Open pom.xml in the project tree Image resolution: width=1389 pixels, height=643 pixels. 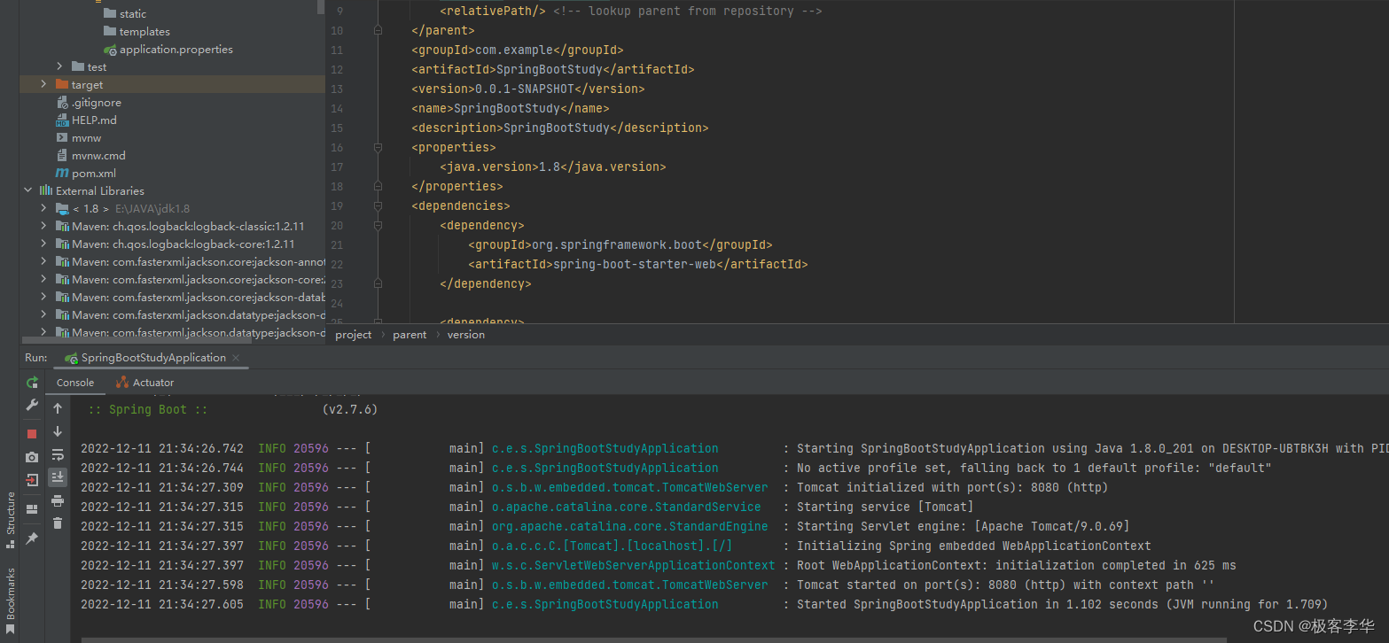click(94, 173)
